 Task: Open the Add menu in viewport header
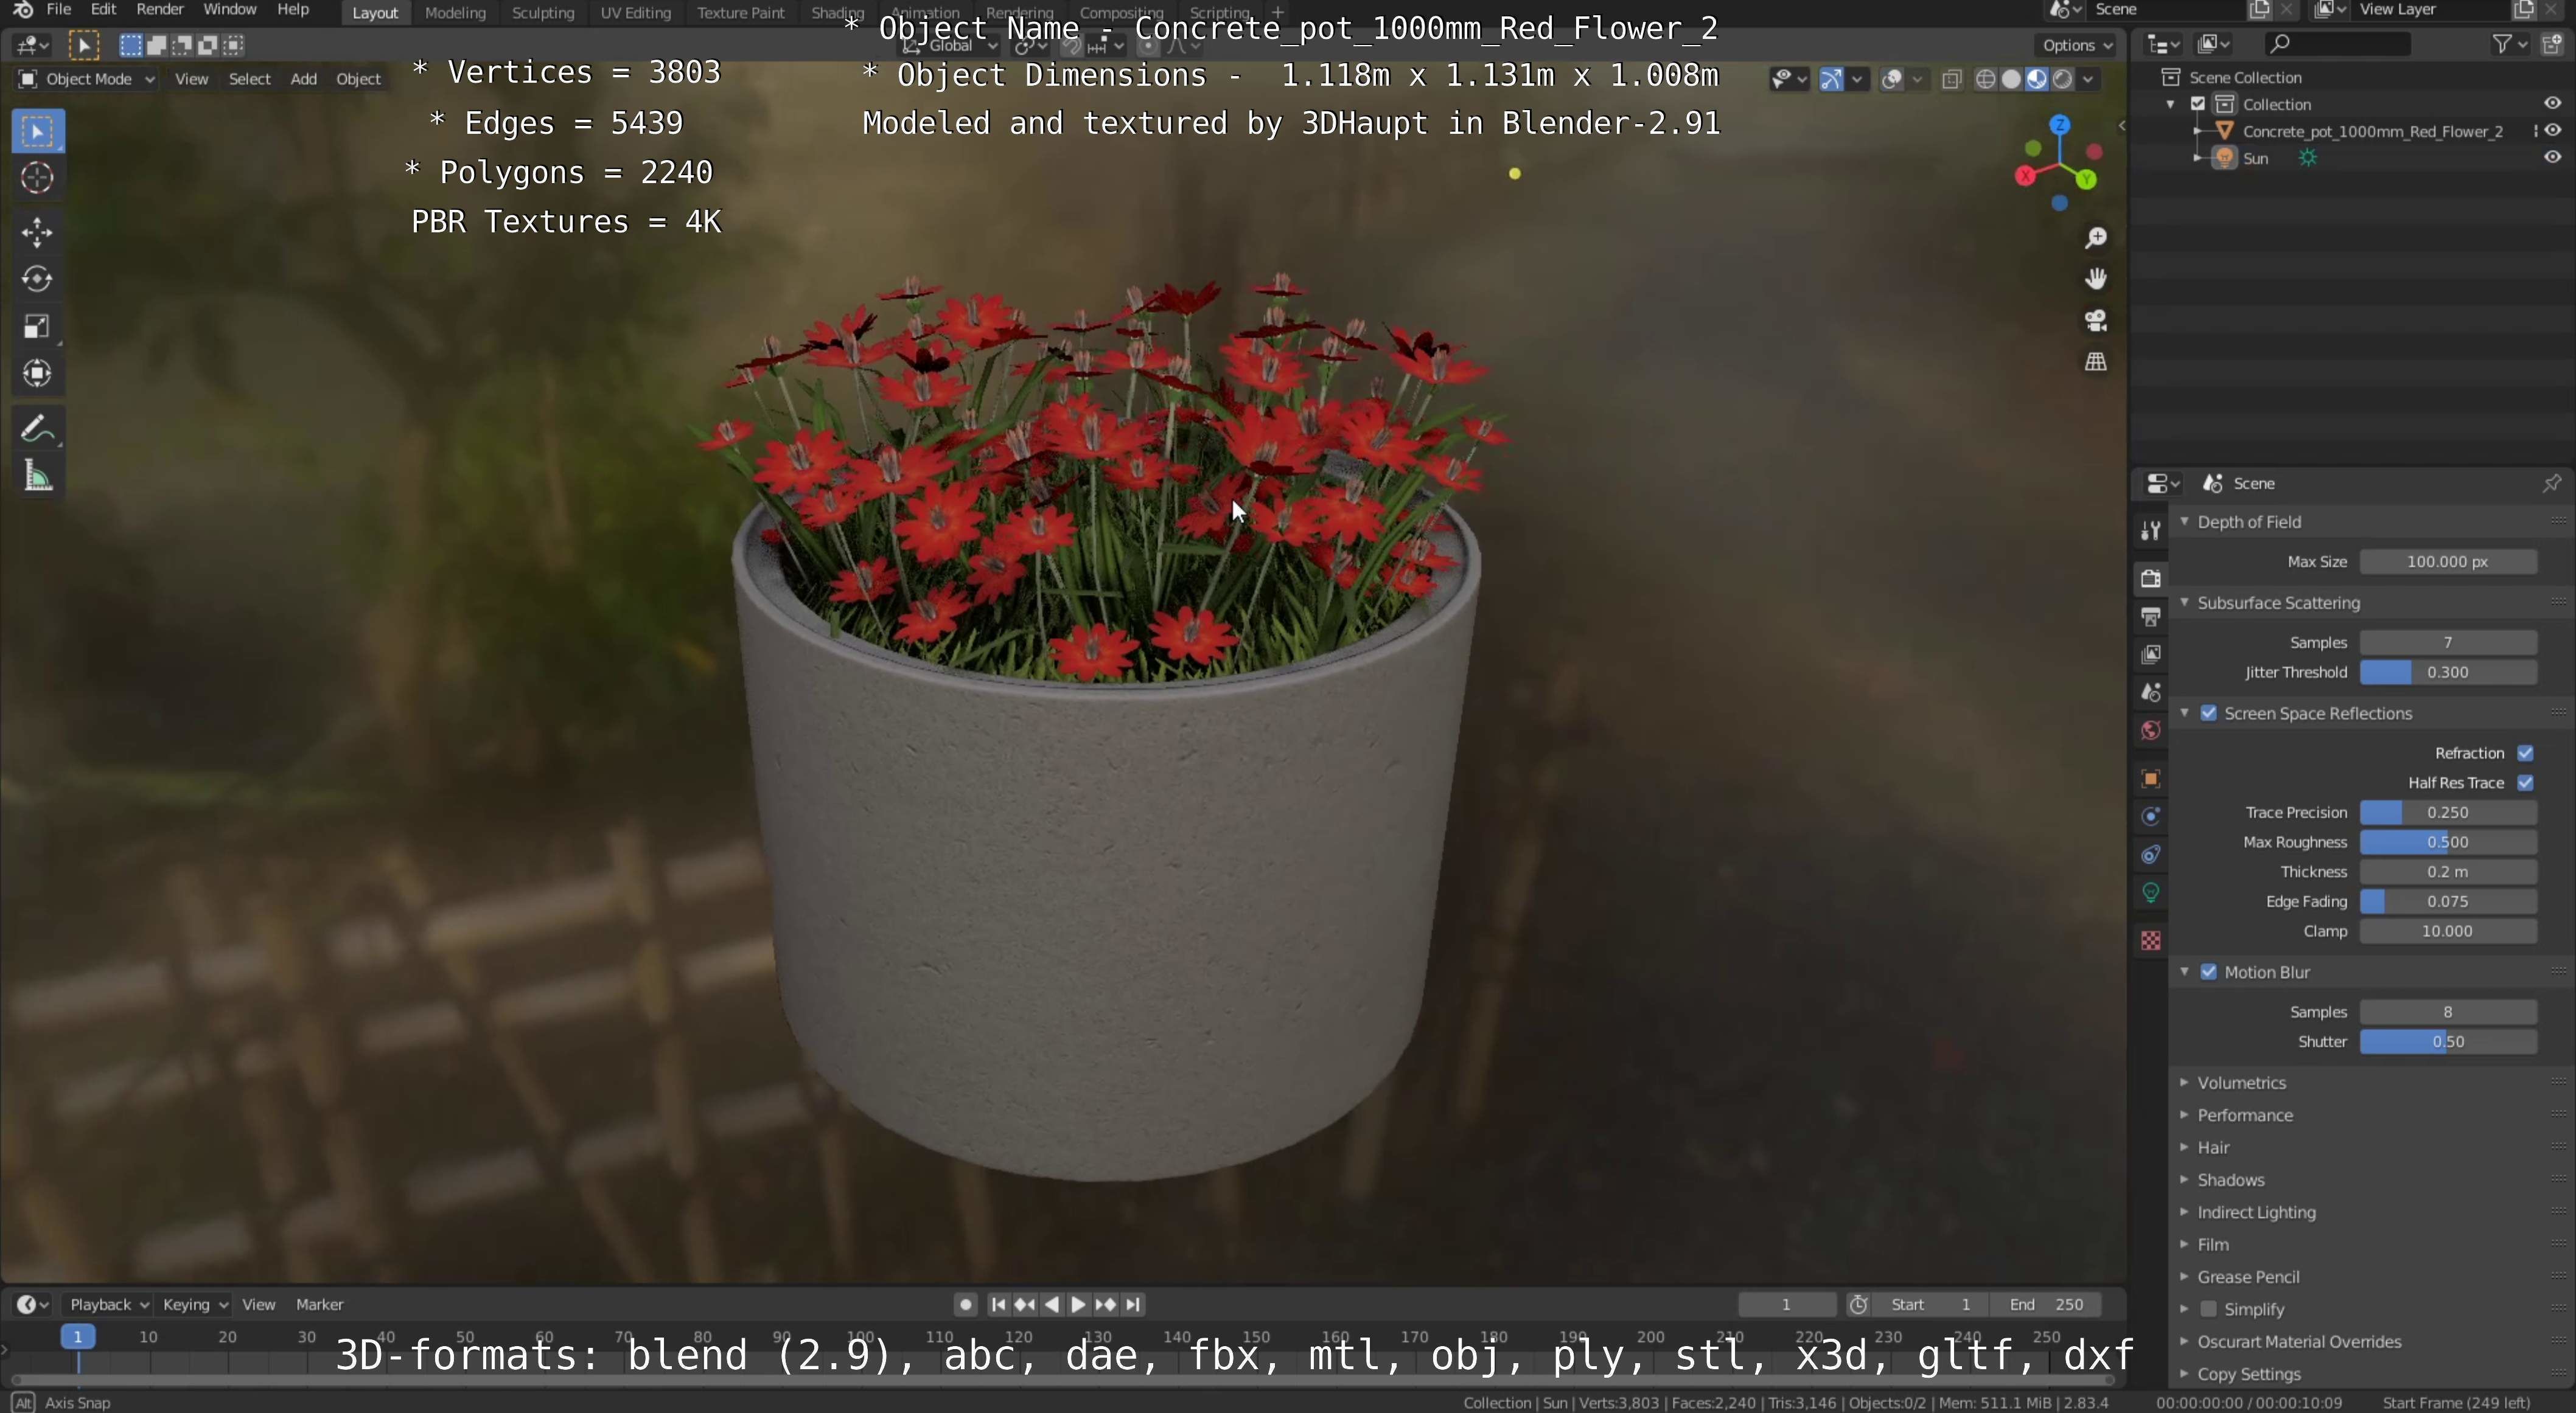point(303,80)
